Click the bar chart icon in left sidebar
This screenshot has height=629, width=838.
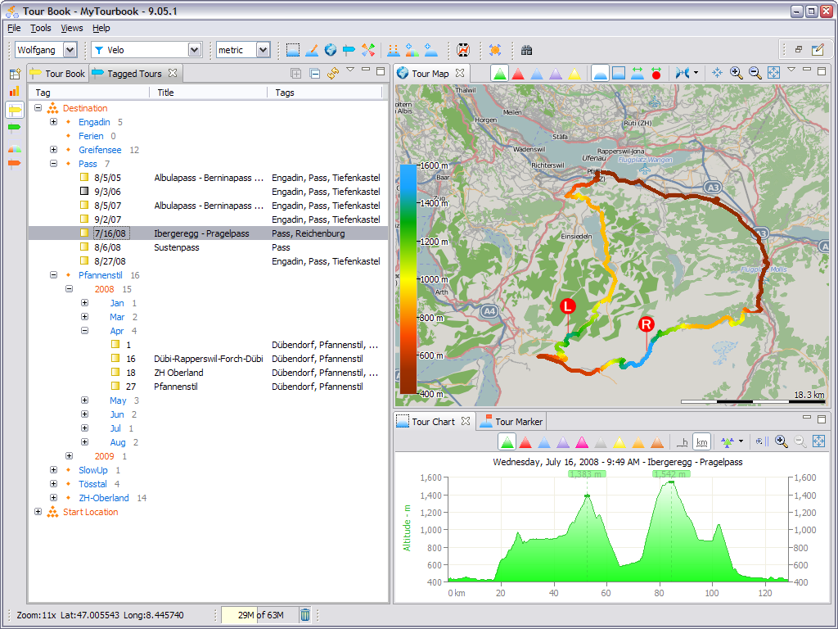coord(15,92)
